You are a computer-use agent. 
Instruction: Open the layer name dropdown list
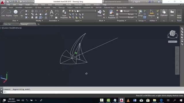95,11
